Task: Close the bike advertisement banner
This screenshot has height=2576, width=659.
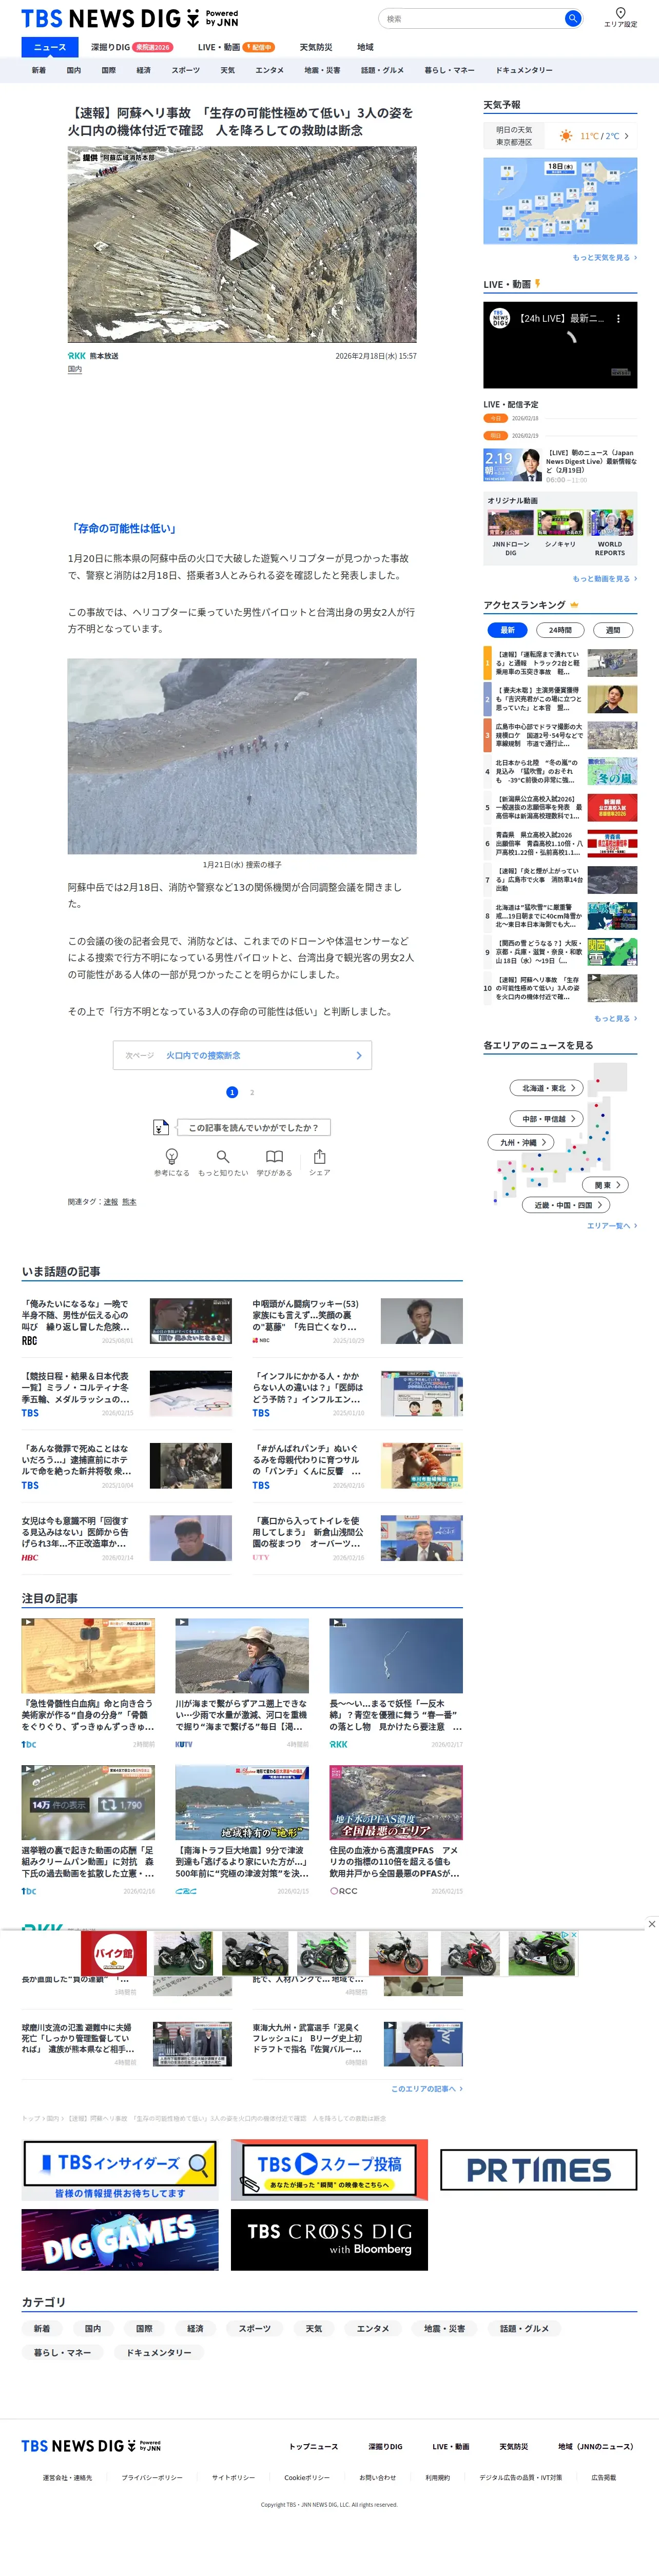Action: 652,1923
